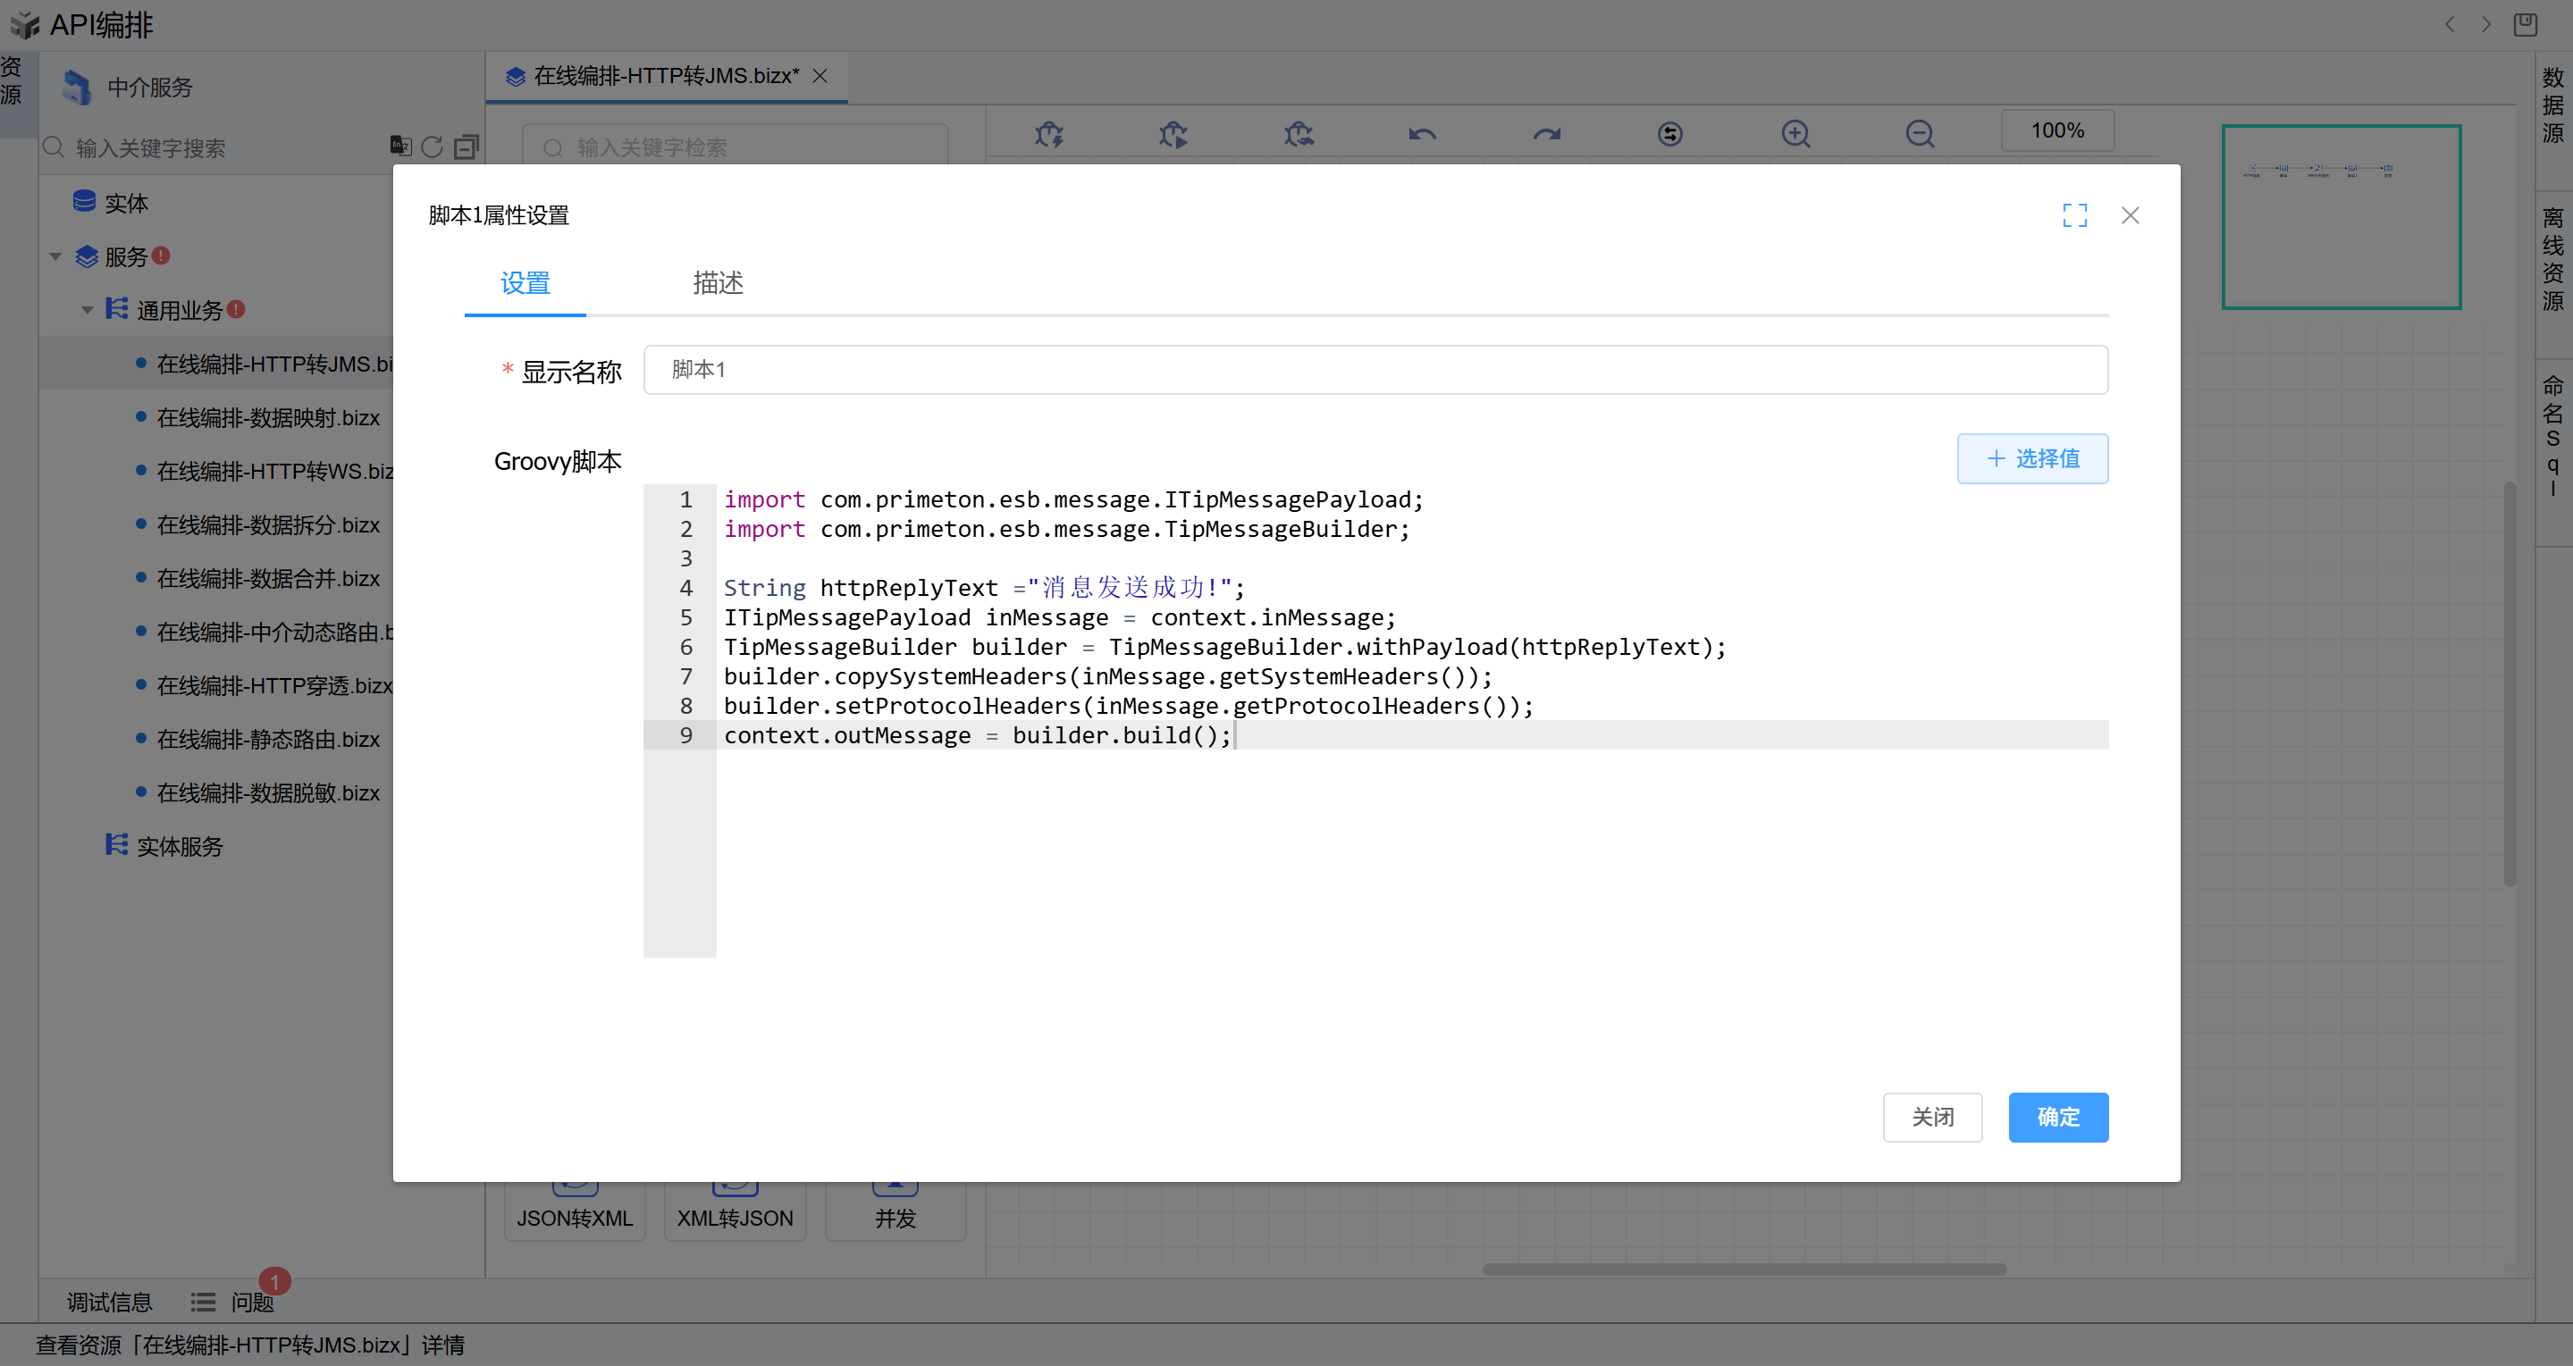The width and height of the screenshot is (2573, 1366).
Task: Click the horizontal canvas scrollbar
Action: coord(1743,1270)
